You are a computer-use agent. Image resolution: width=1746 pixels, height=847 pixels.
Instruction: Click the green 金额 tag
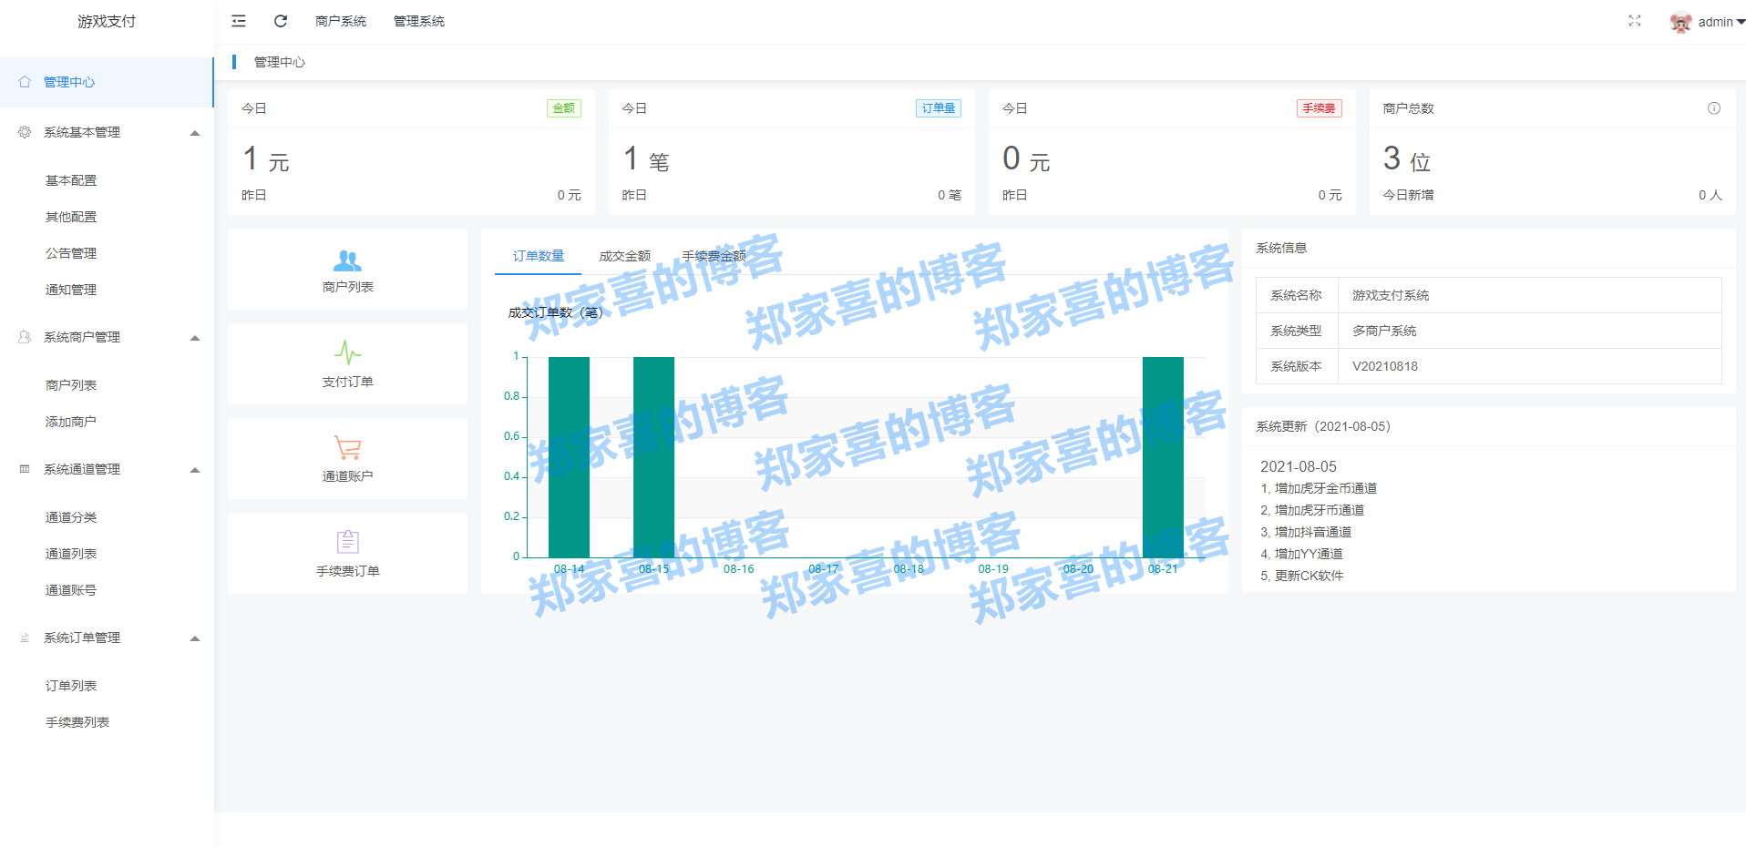(x=564, y=108)
